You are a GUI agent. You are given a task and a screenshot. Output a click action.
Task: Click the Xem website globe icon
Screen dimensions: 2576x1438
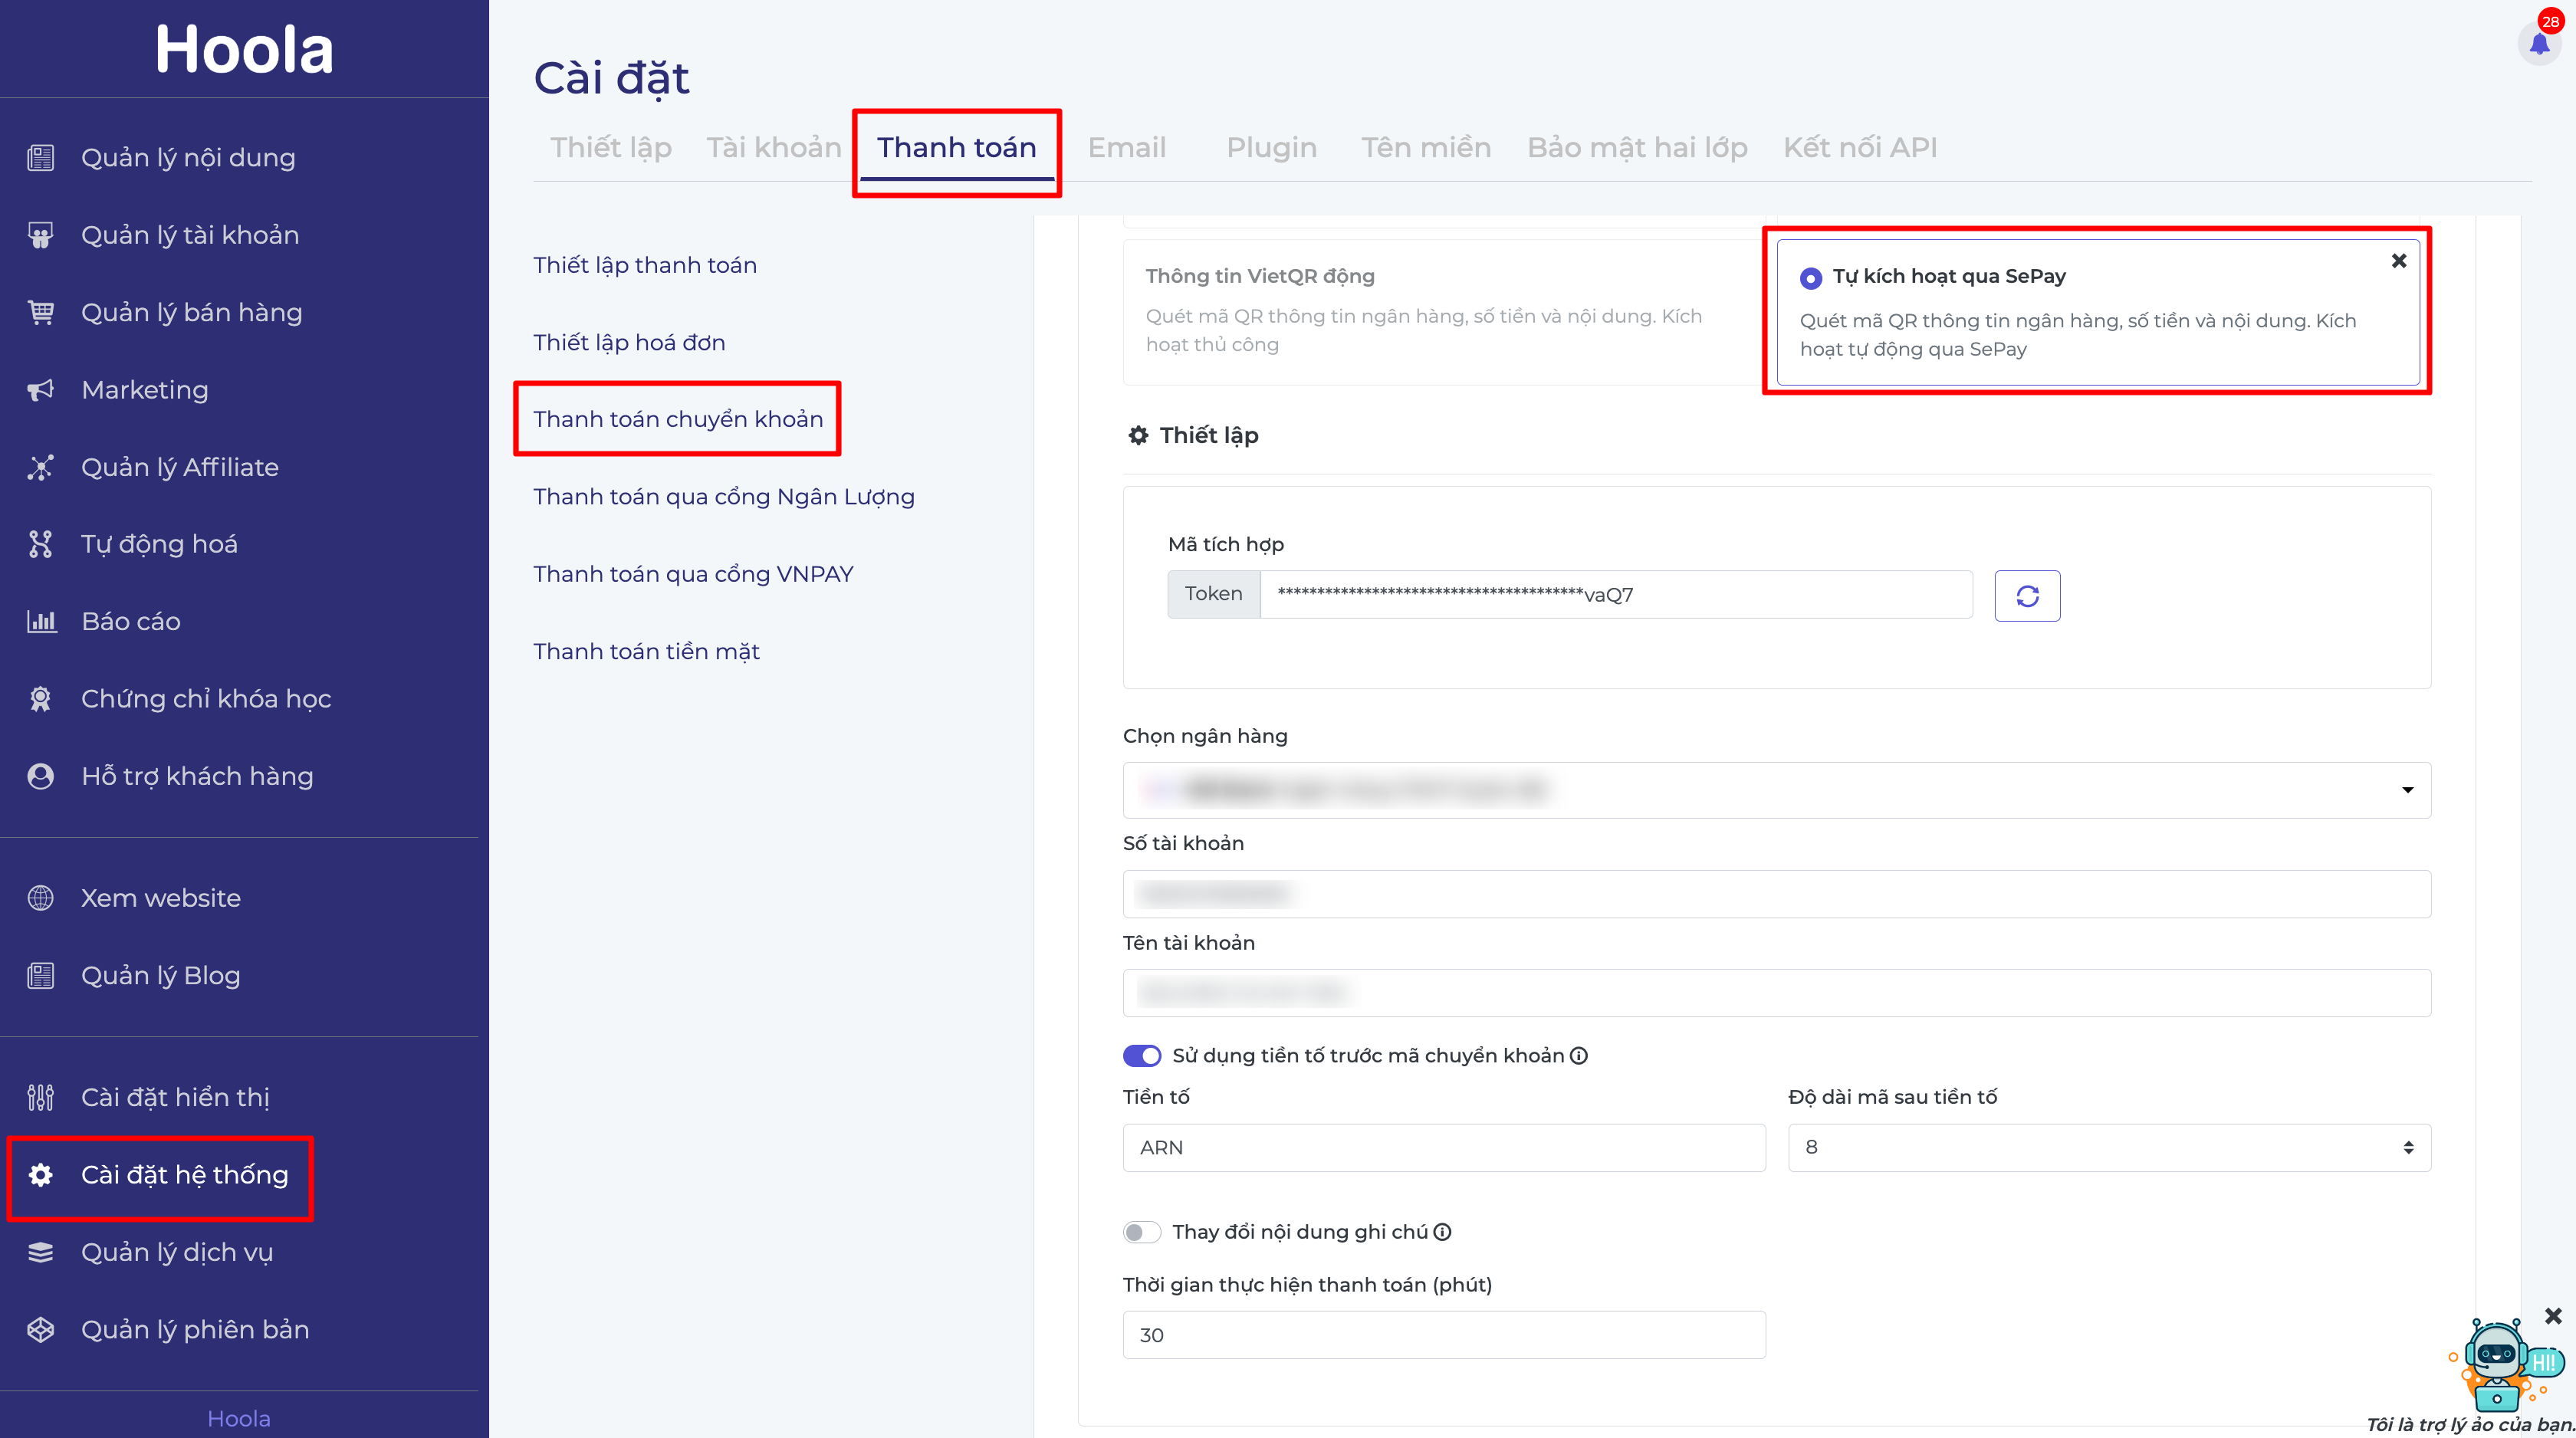click(x=40, y=898)
